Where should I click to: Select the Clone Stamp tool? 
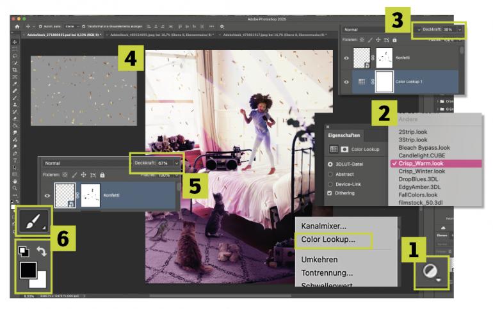[x=15, y=105]
